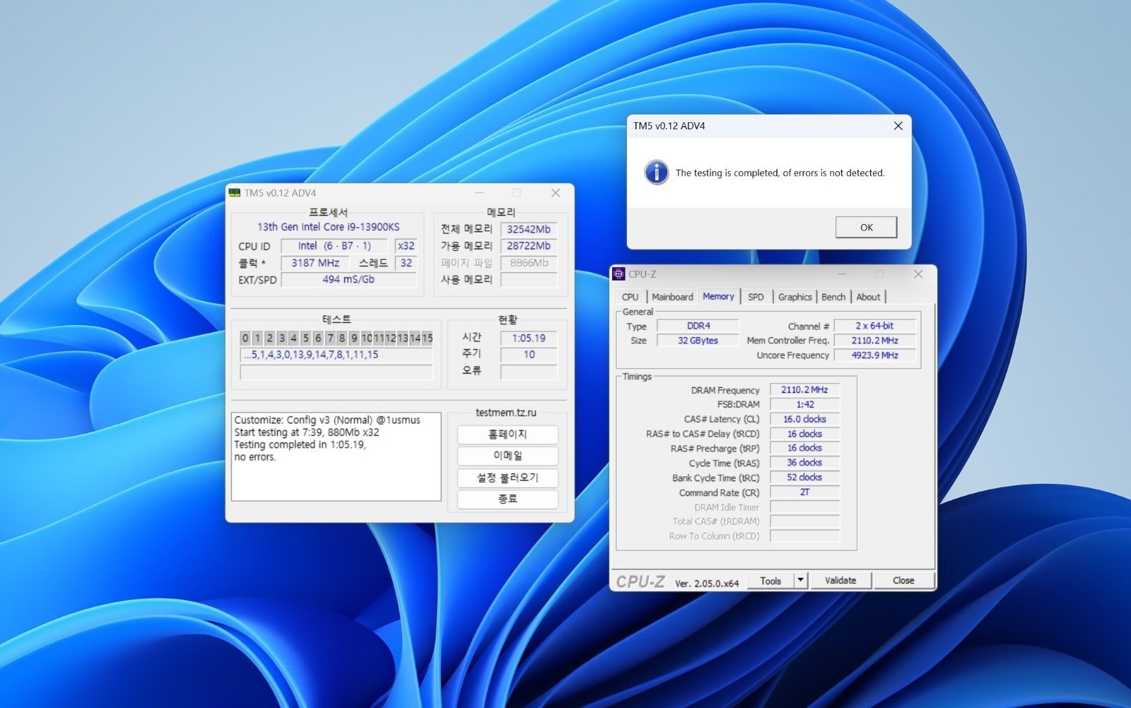The width and height of the screenshot is (1131, 708).
Task: Open the SPD tab in CPU-Z
Action: pyautogui.click(x=756, y=297)
